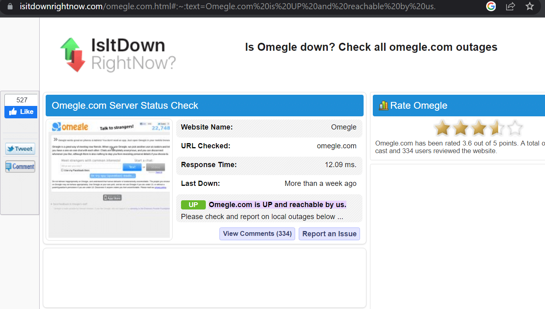
Task: Click the "Please check and report" text line
Action: coord(262,217)
